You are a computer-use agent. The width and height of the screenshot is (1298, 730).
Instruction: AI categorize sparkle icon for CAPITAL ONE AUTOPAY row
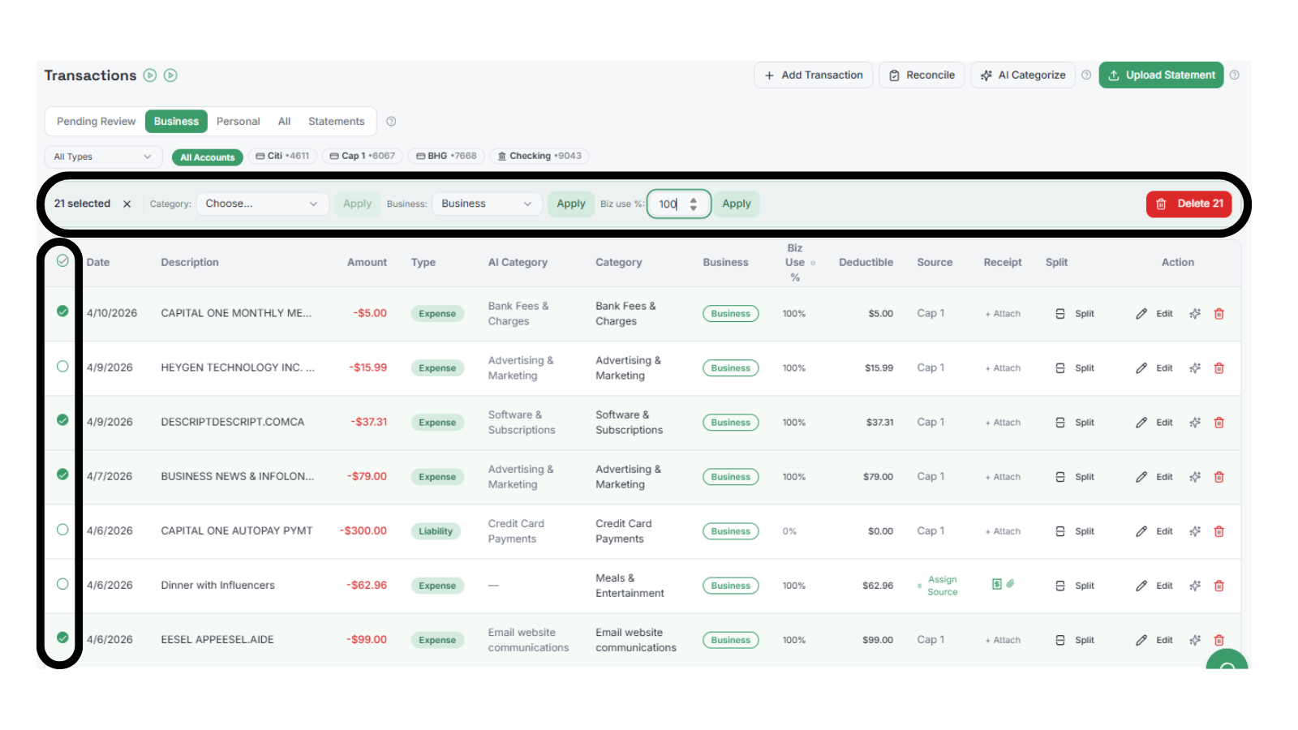(1195, 531)
